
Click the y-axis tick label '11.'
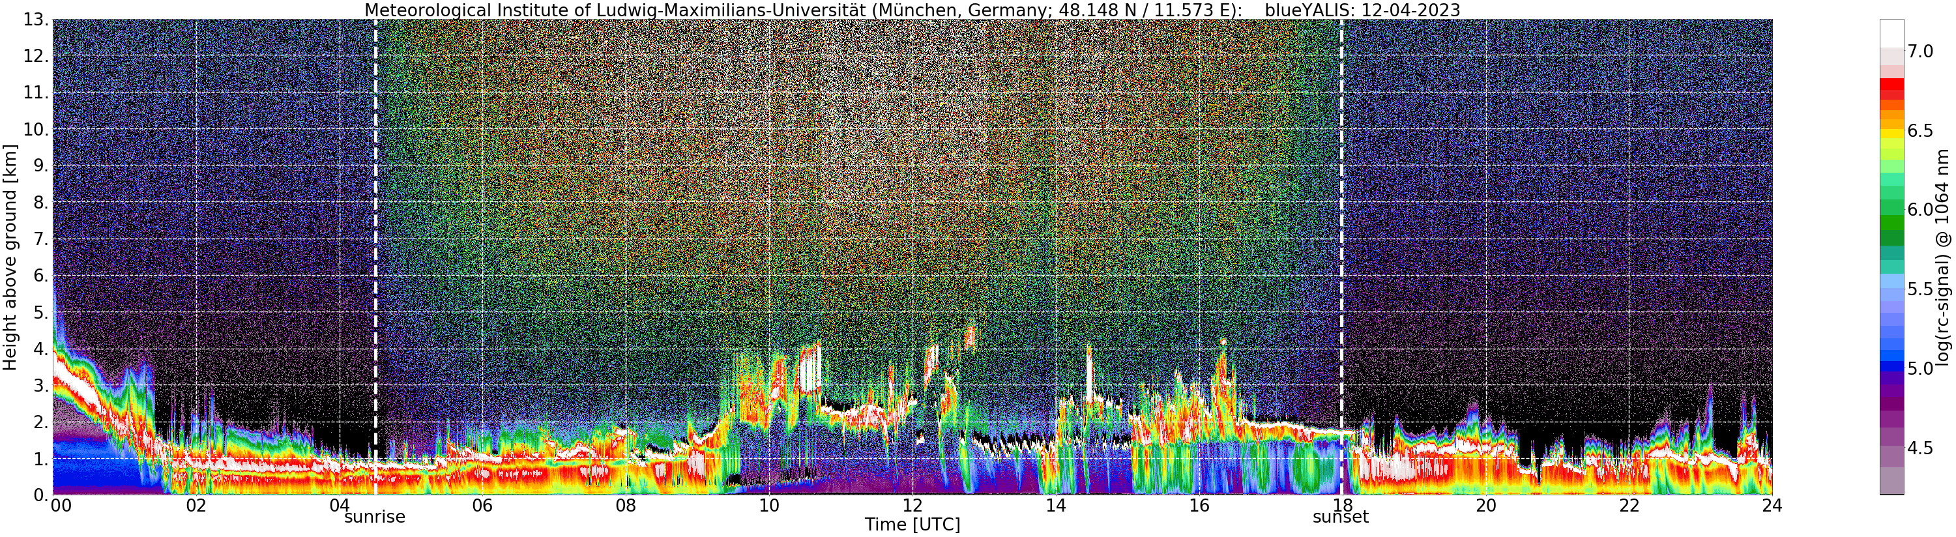point(36,93)
